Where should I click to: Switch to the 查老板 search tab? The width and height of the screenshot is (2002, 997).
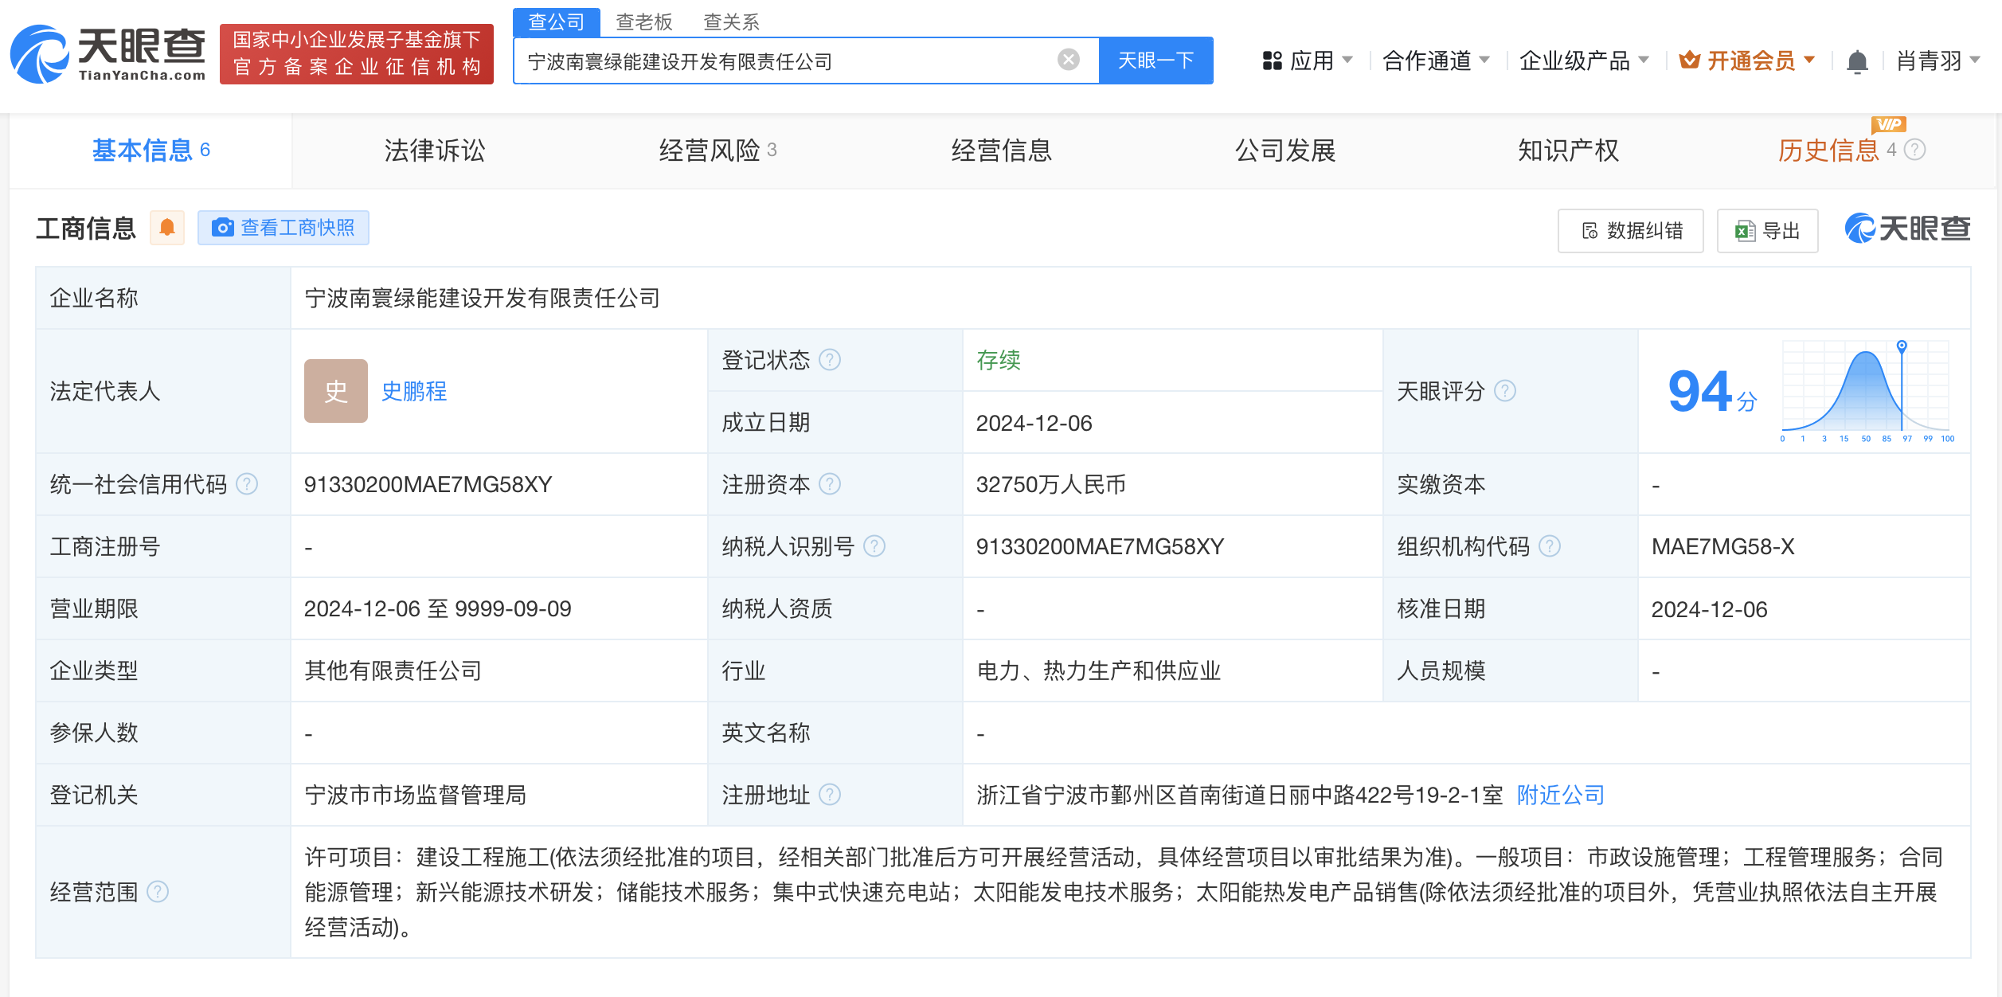point(642,22)
